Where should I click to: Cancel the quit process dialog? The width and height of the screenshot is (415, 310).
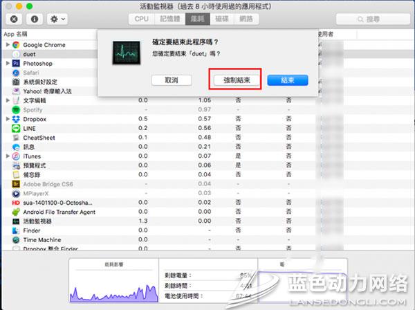(x=172, y=80)
